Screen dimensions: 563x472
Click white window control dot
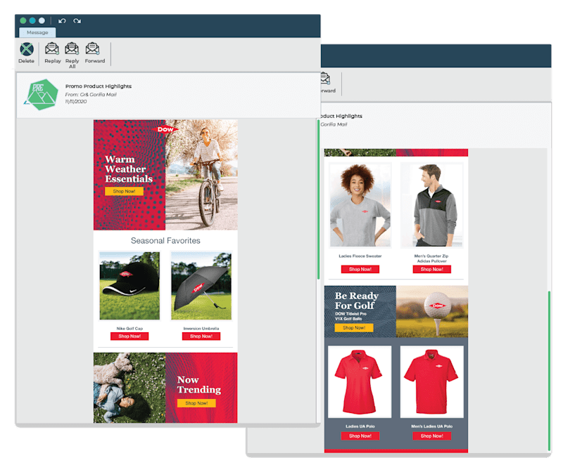coord(42,21)
